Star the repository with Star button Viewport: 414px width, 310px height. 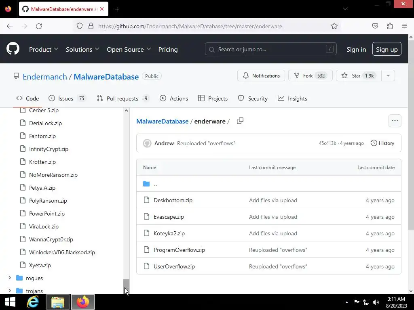[359, 75]
